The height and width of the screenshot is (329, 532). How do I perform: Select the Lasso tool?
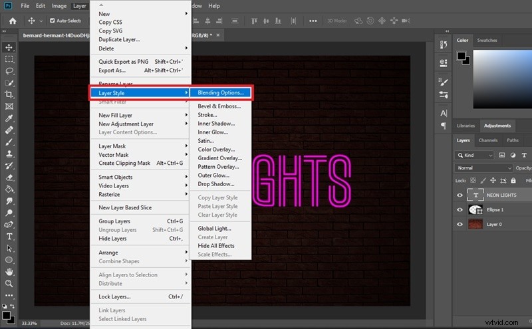click(x=9, y=71)
